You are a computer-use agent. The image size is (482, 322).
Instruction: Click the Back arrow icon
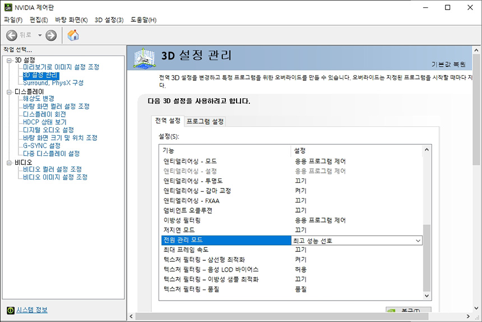[x=12, y=35]
